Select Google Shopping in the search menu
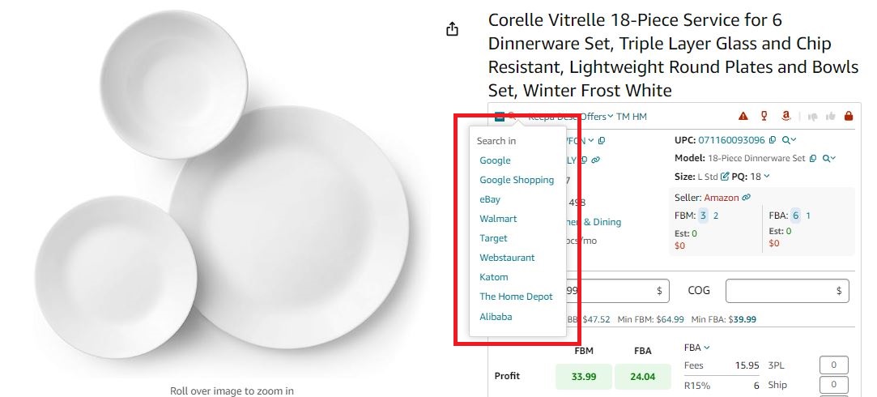877x397 pixels. pyautogui.click(x=517, y=180)
